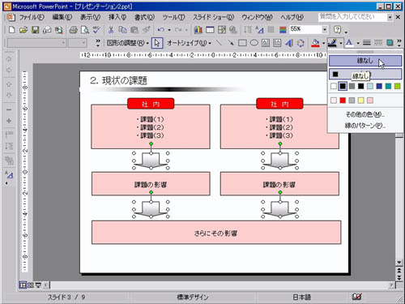The height and width of the screenshot is (304, 405).
Task: Pick the red color swatch in palette
Action: coord(343,101)
